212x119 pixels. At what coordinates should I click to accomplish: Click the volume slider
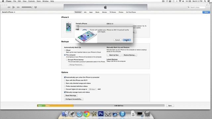27,7
